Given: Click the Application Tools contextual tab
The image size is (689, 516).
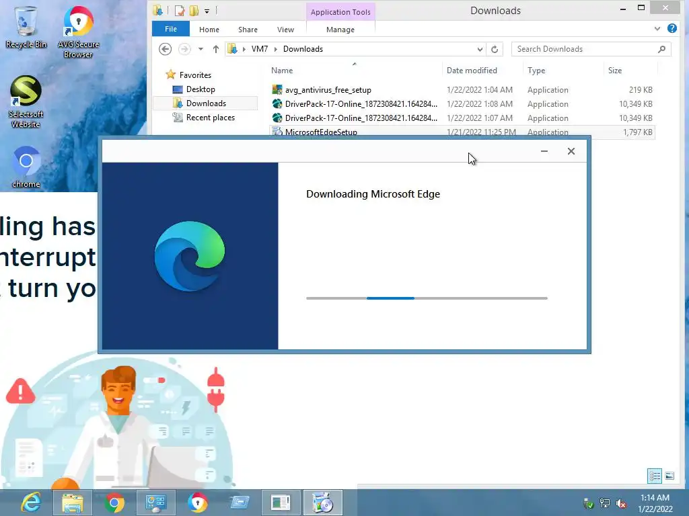Looking at the screenshot, I should (340, 12).
